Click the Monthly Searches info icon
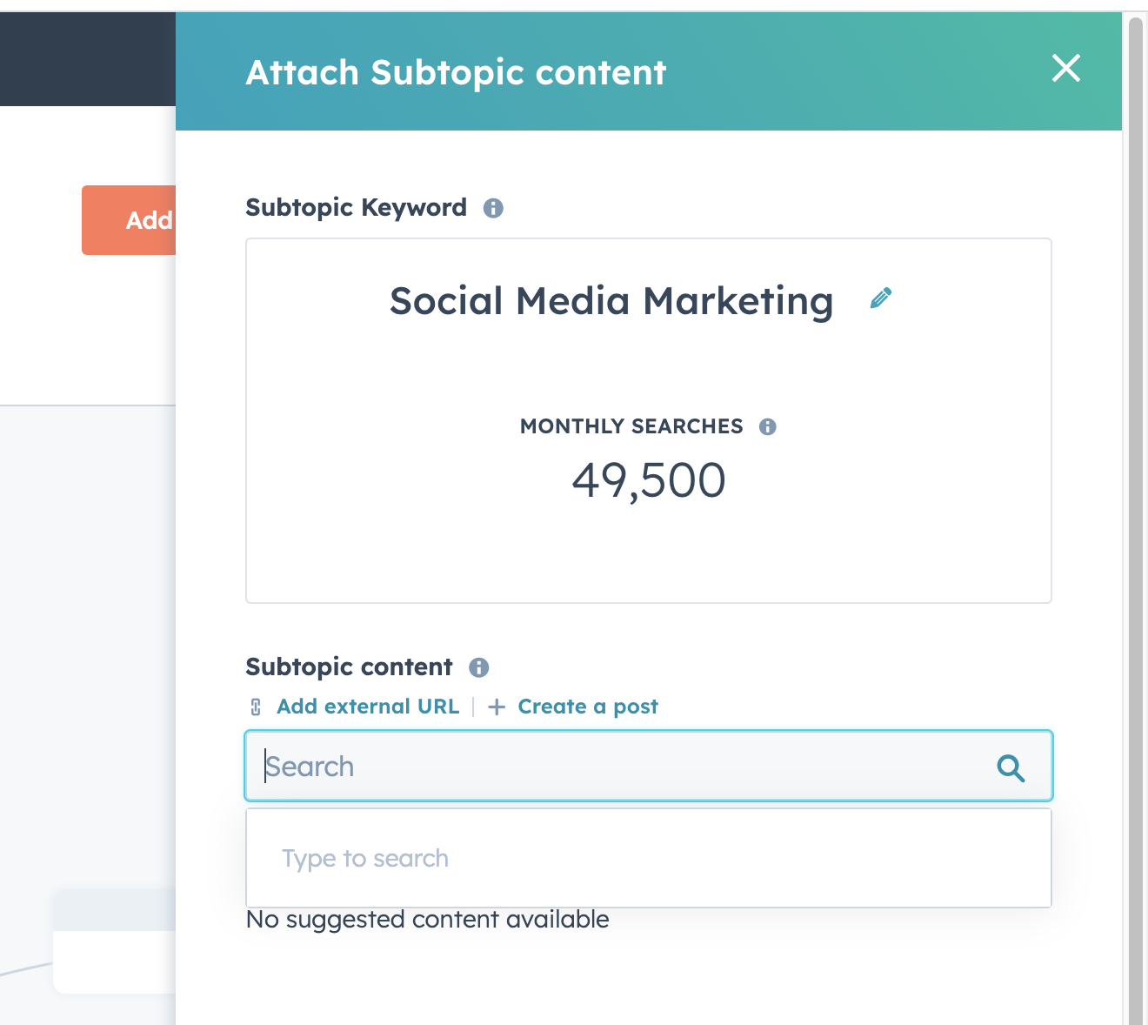This screenshot has height=1025, width=1148. pos(768,426)
